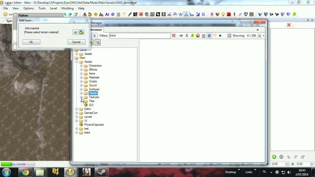Click the grid view icon beside Showing
Viewport: 315px width, 177px height.
(229, 36)
